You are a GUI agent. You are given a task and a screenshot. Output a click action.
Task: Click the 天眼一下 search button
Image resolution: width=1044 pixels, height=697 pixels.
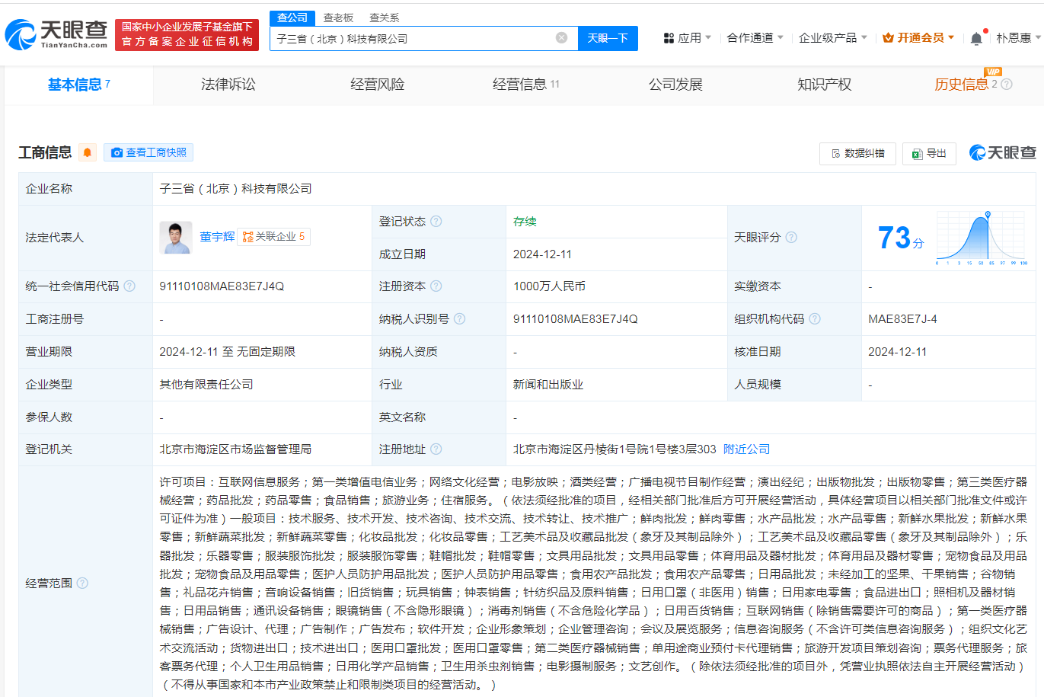coord(608,38)
